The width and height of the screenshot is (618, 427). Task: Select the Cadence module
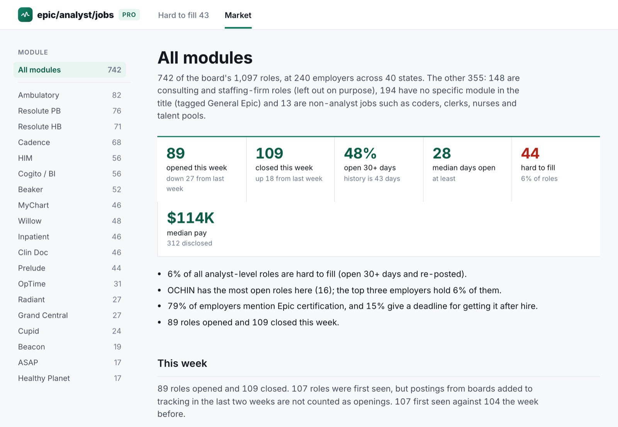point(70,142)
